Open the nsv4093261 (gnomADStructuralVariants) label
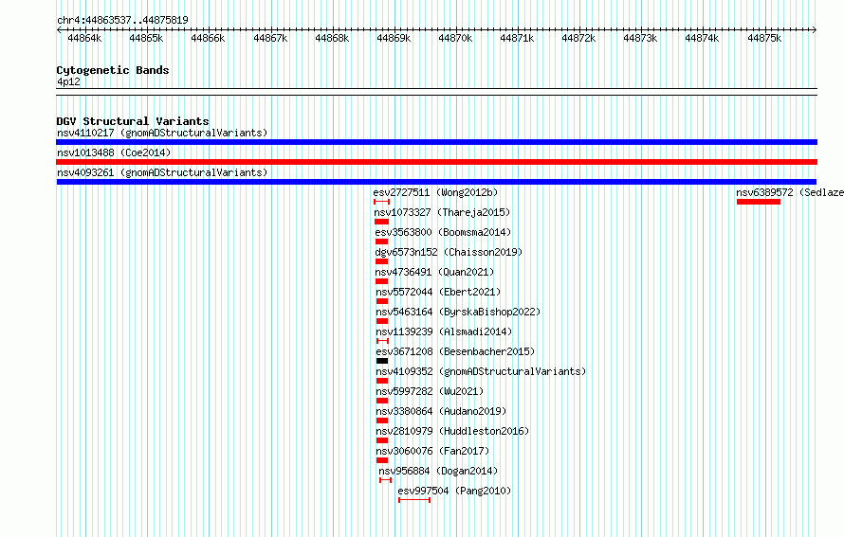Screen dimensions: 844x537 162,172
